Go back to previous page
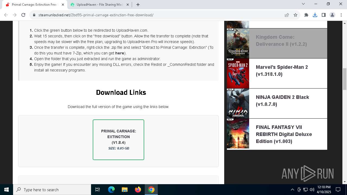 click(6, 15)
